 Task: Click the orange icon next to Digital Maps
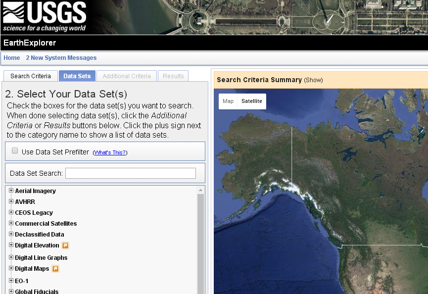point(55,268)
